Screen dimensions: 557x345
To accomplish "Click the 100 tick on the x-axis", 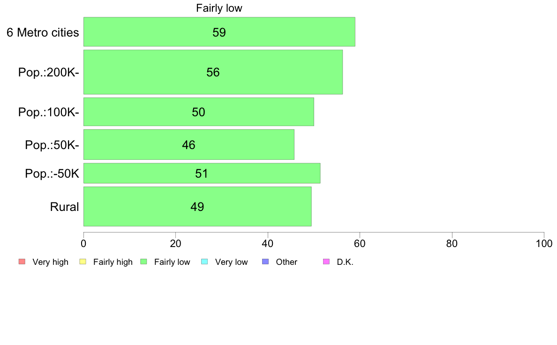I will pyautogui.click(x=544, y=243).
